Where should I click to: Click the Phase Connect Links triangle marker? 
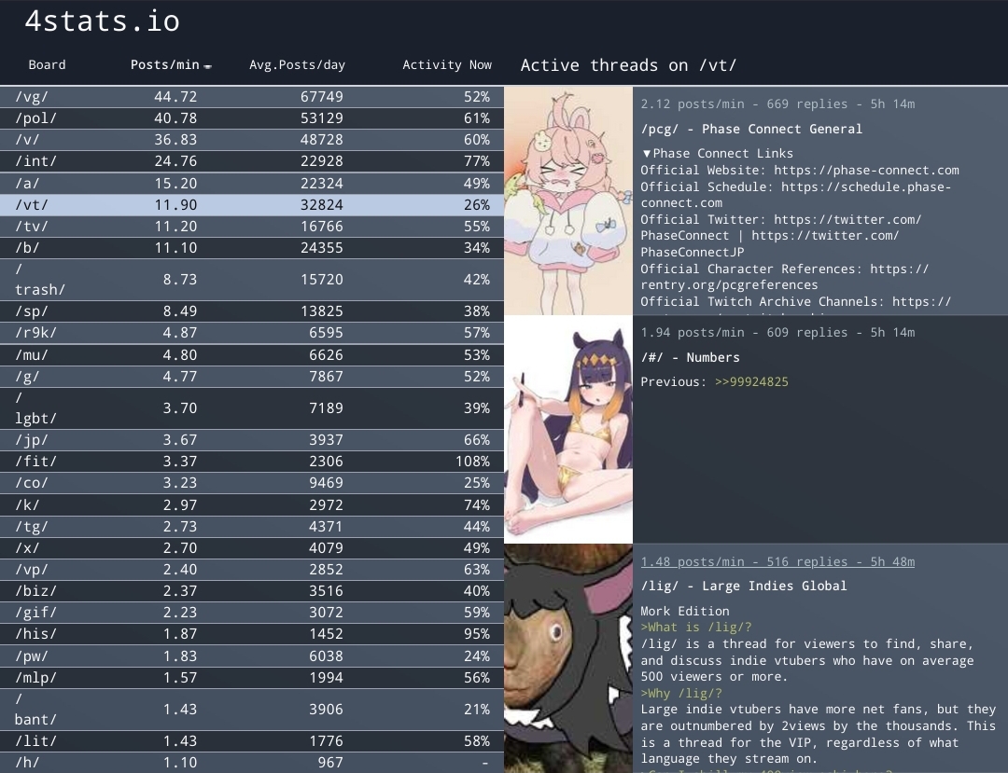pos(647,154)
